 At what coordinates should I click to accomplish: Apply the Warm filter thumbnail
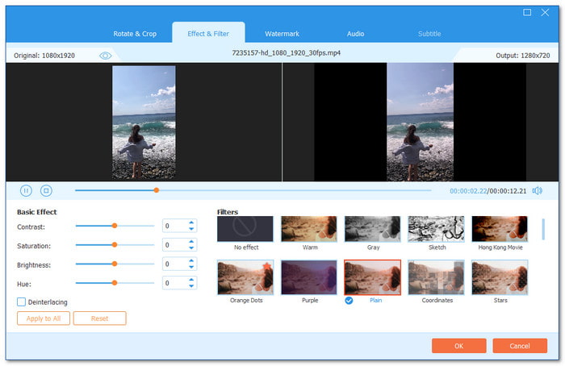(309, 229)
